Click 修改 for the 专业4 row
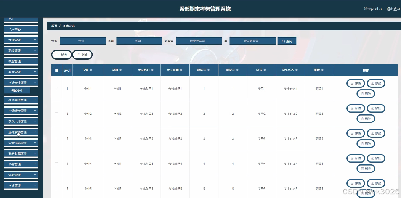 tap(376, 158)
